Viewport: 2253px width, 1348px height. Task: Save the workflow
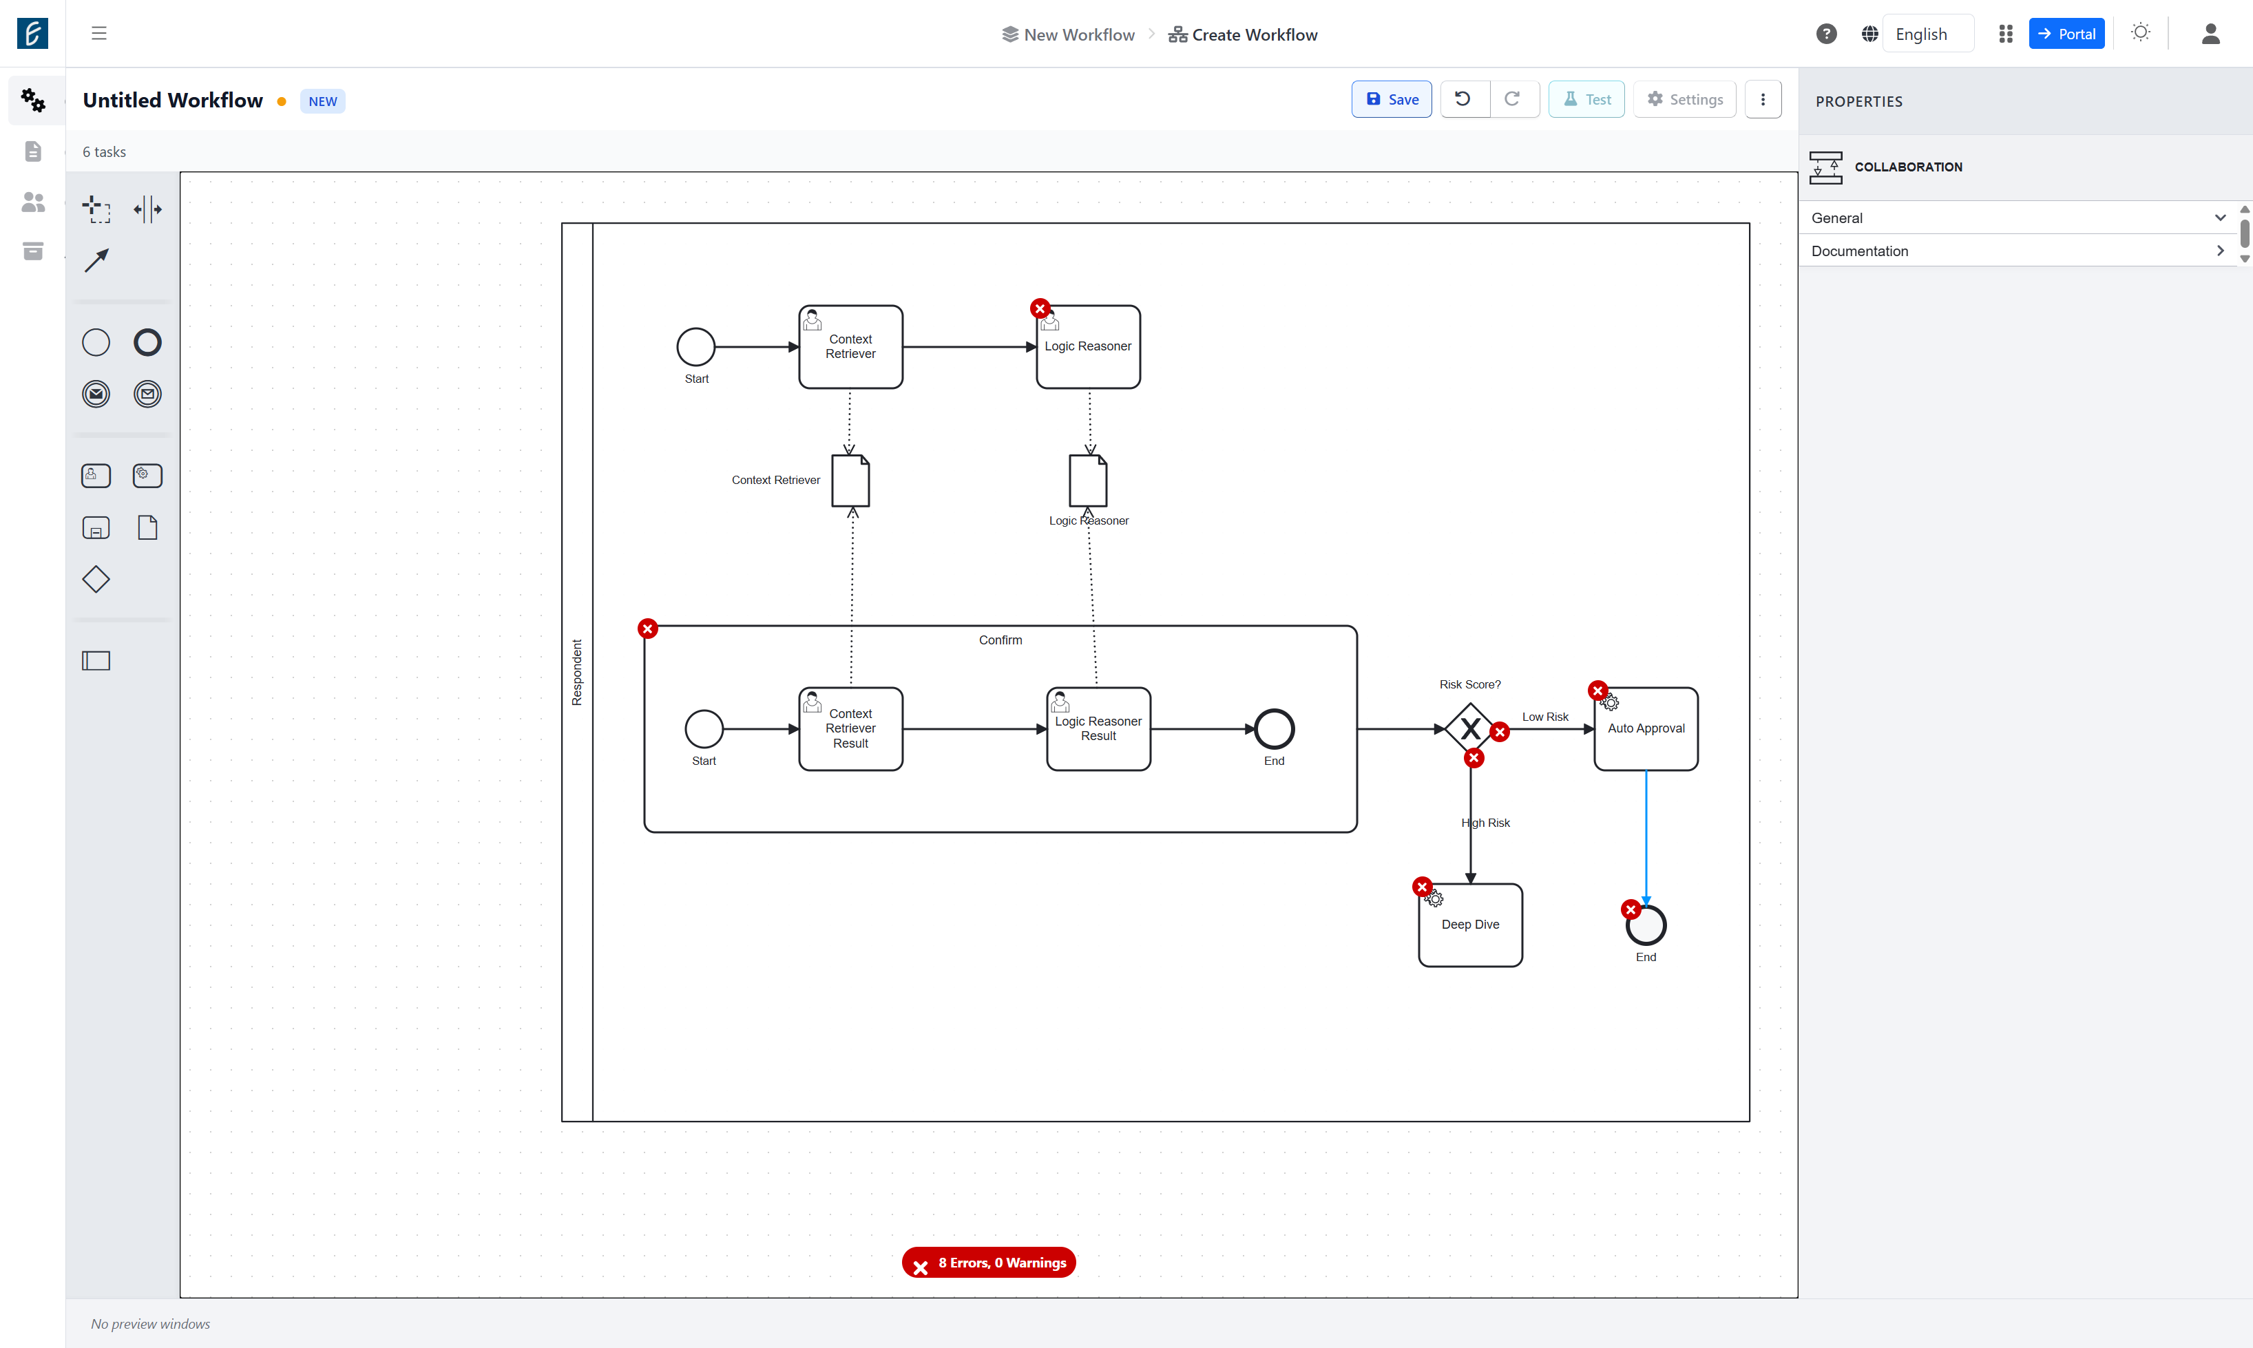pyautogui.click(x=1392, y=99)
